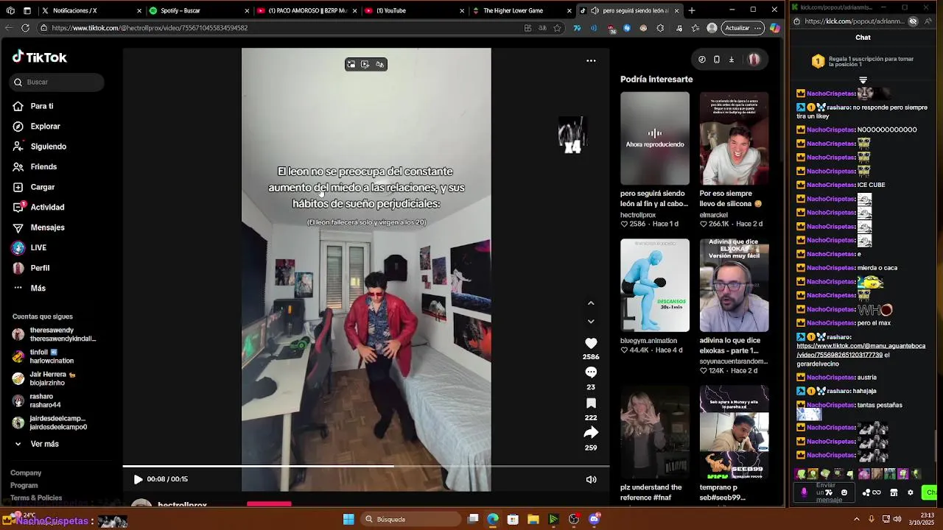Open Actividad notifications
The image size is (943, 530).
[x=47, y=207]
